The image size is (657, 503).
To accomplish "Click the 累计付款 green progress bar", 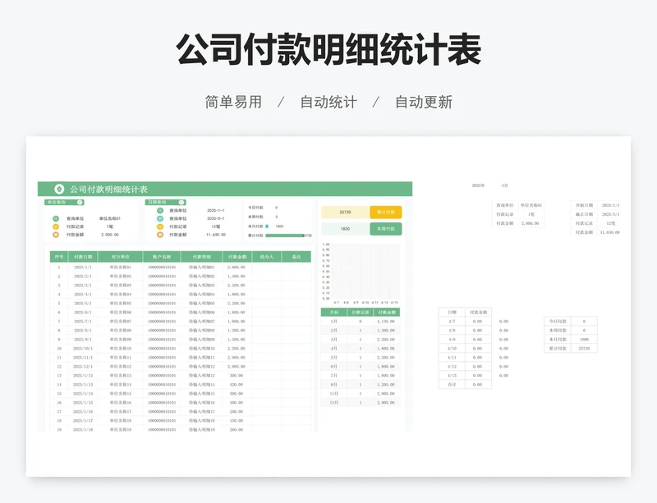I will pyautogui.click(x=284, y=235).
